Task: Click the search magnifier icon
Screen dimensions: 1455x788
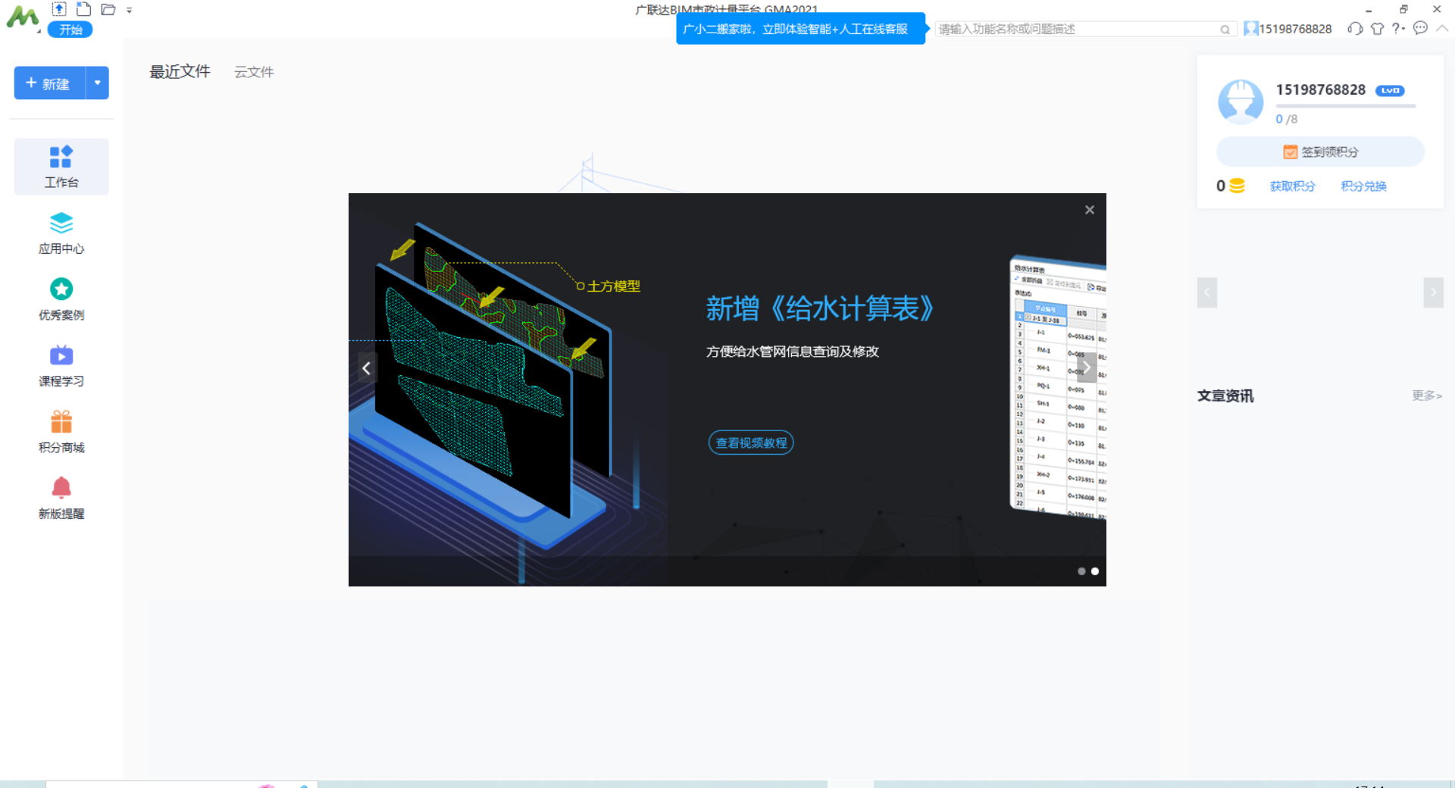Action: tap(1225, 30)
